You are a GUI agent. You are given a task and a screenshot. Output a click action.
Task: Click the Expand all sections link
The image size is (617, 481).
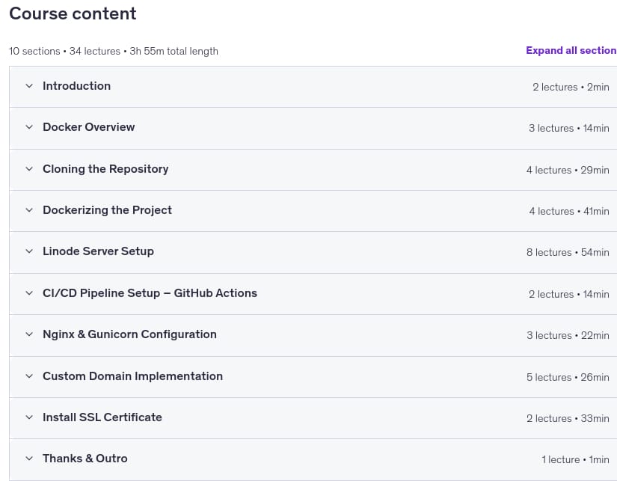[x=571, y=50]
